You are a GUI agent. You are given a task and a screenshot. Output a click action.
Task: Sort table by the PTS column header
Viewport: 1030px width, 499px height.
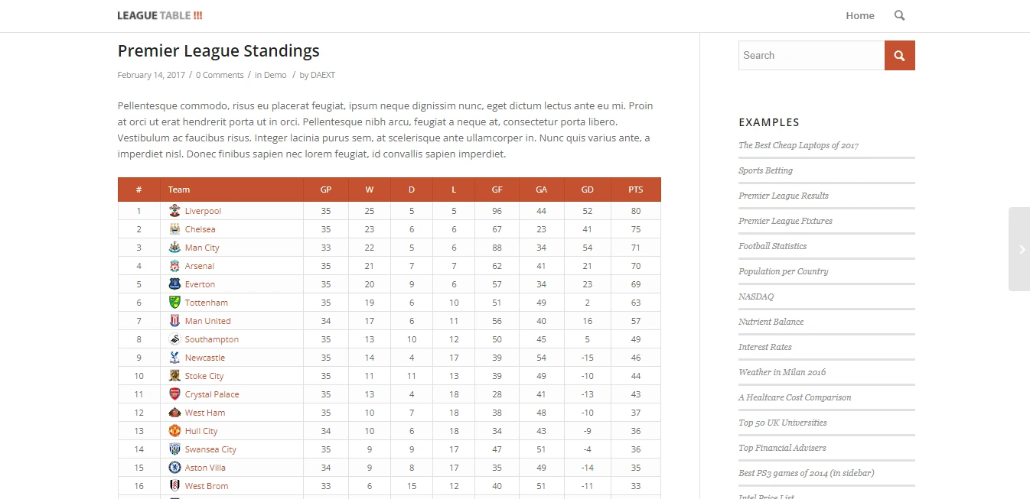pos(635,190)
